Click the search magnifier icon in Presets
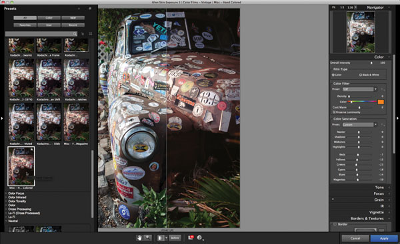 tap(75, 34)
